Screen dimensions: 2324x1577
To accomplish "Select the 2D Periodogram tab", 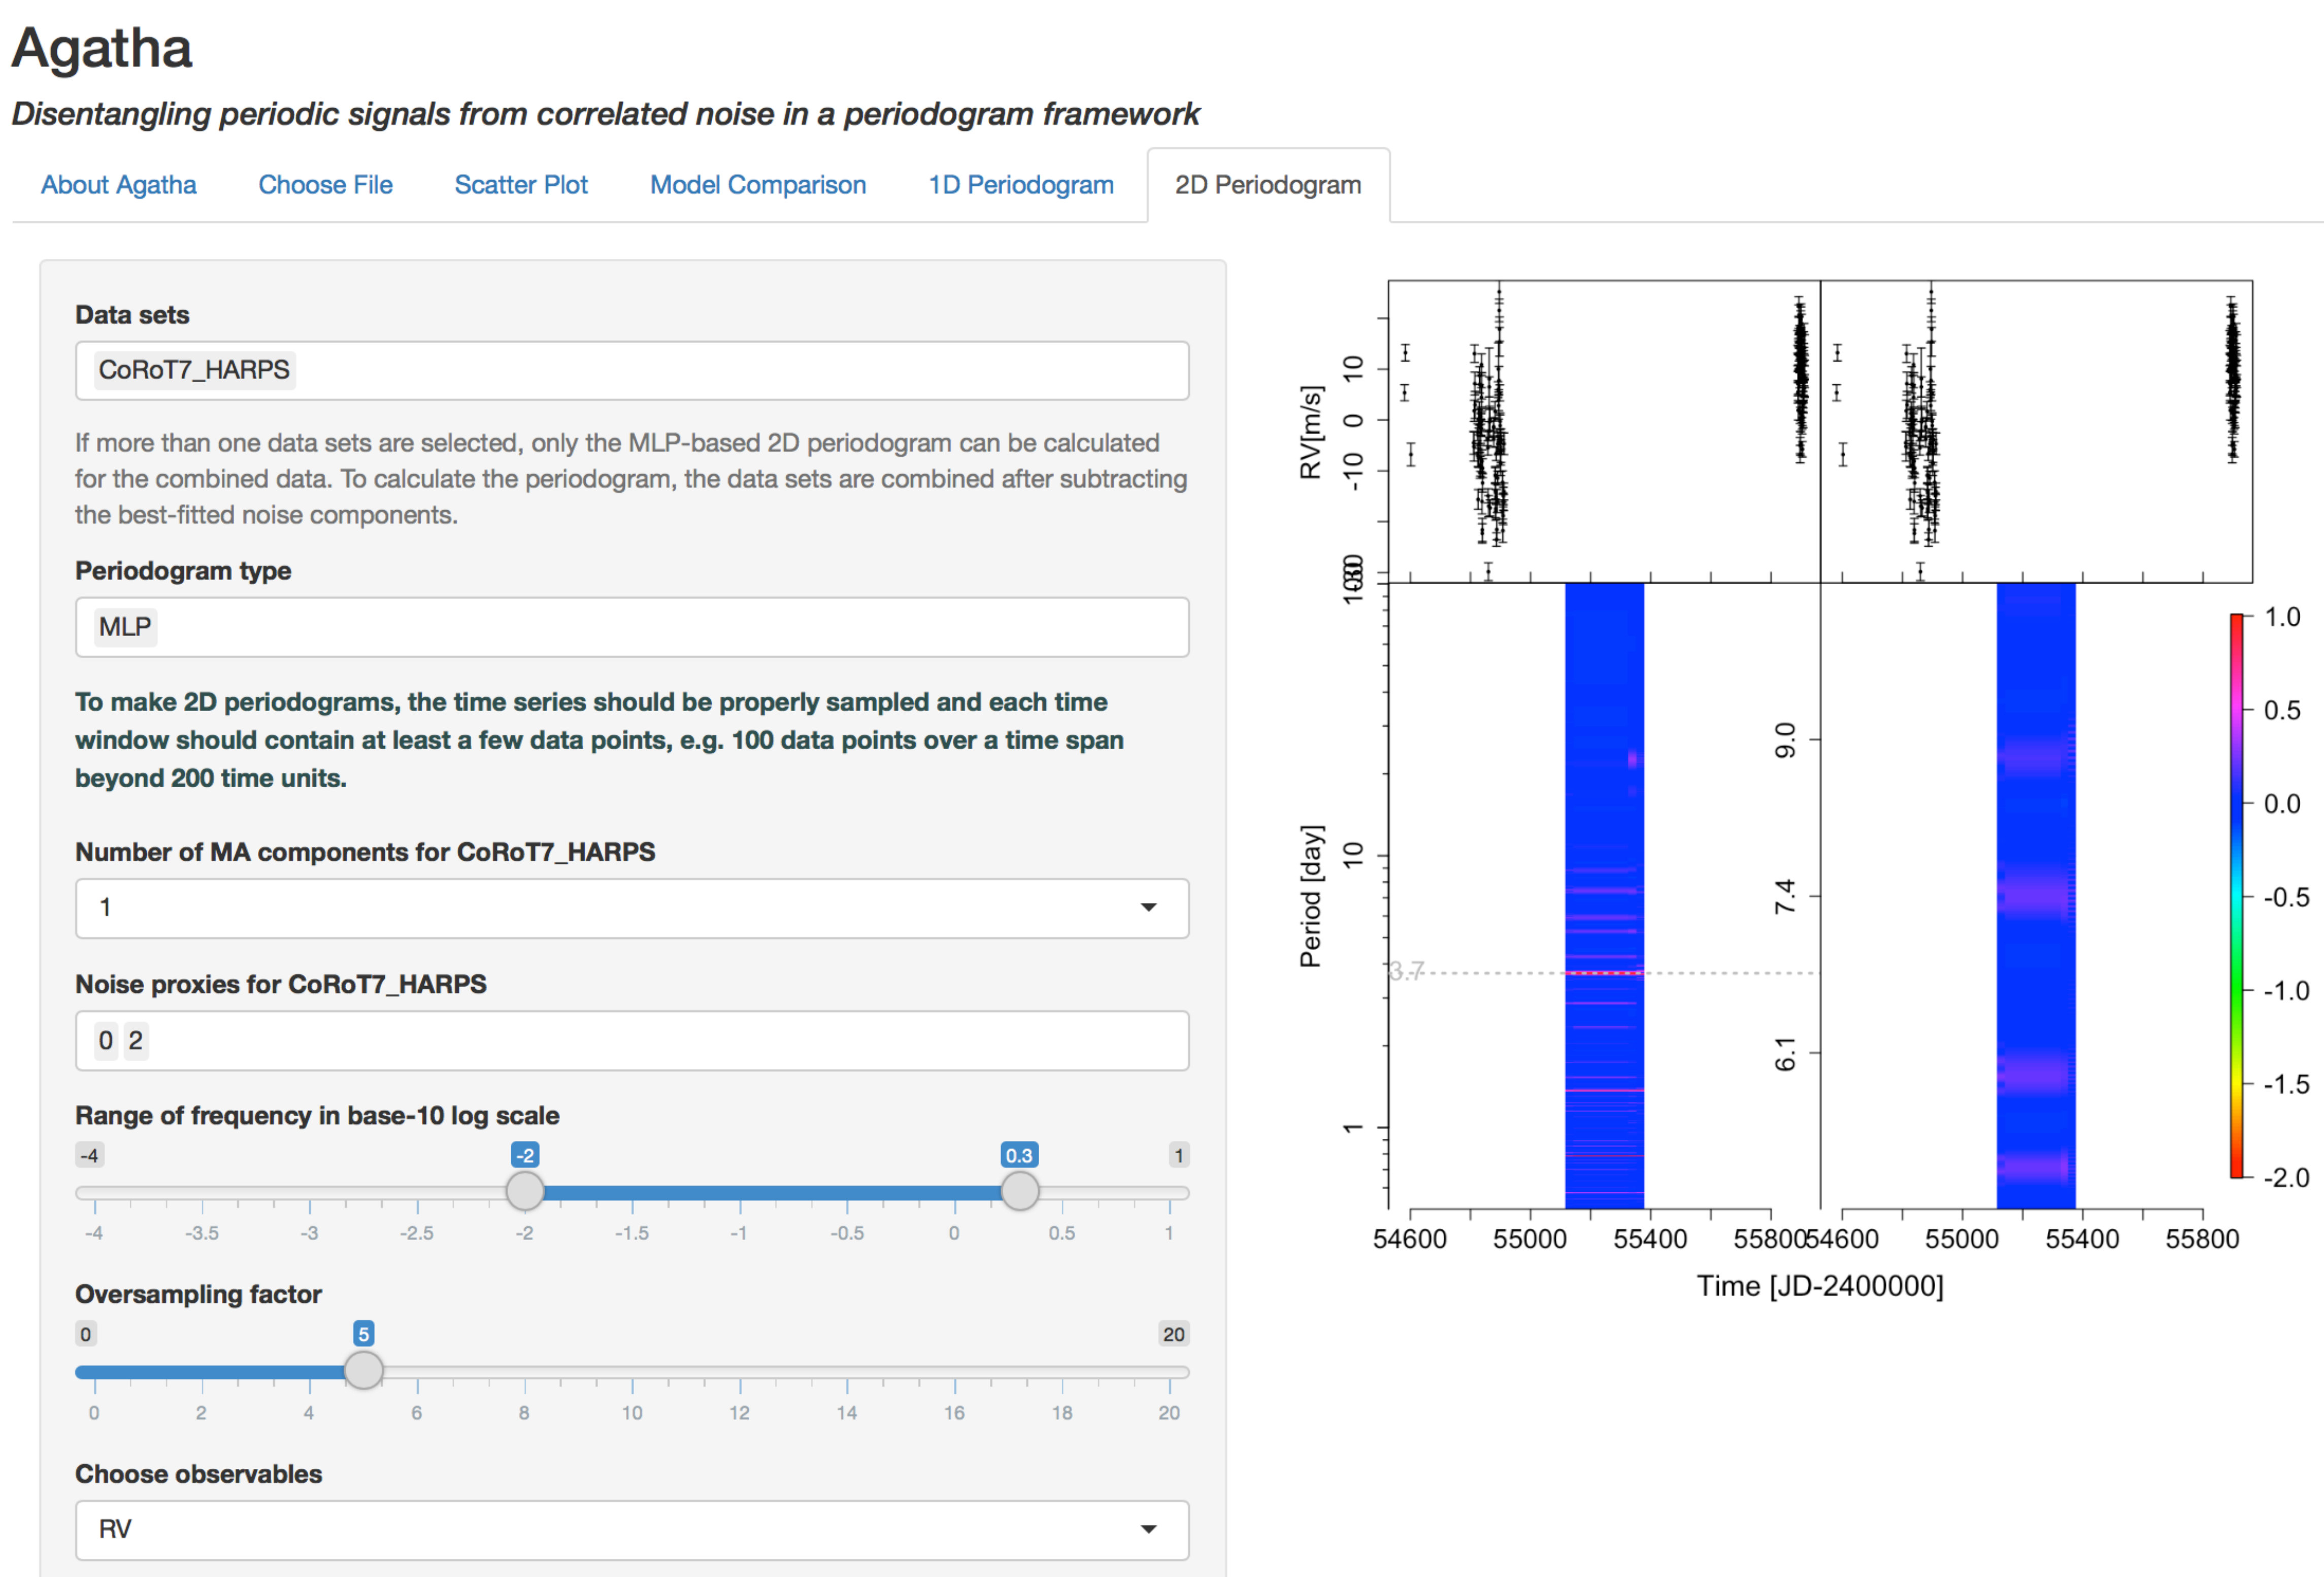I will pyautogui.click(x=1268, y=185).
